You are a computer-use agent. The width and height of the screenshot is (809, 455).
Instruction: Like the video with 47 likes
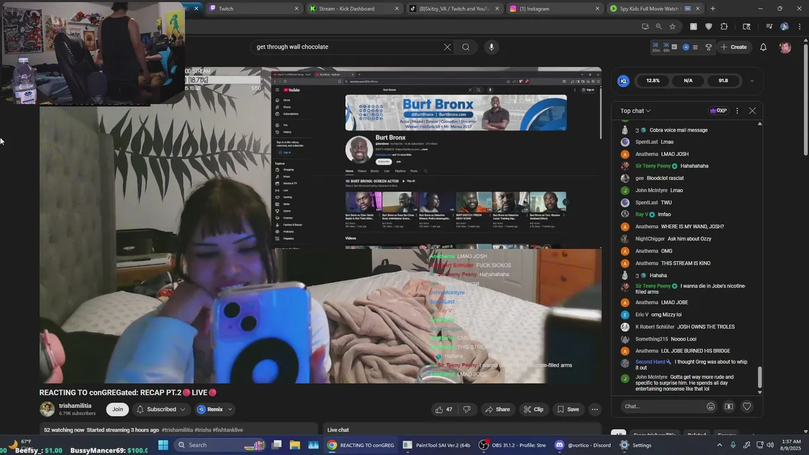[x=444, y=409]
